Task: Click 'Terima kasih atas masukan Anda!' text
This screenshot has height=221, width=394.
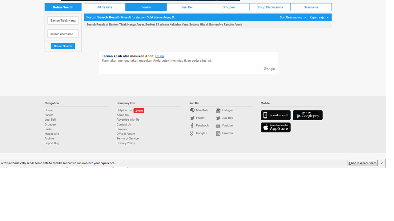Action: tap(128, 56)
